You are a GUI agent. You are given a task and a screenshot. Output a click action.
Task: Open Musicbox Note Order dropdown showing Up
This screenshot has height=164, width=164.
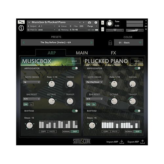point(31,82)
